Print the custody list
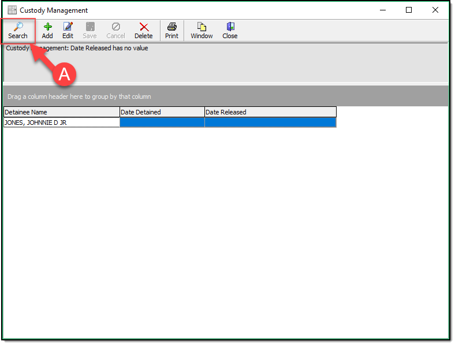Image resolution: width=455 pixels, height=345 pixels. (171, 27)
